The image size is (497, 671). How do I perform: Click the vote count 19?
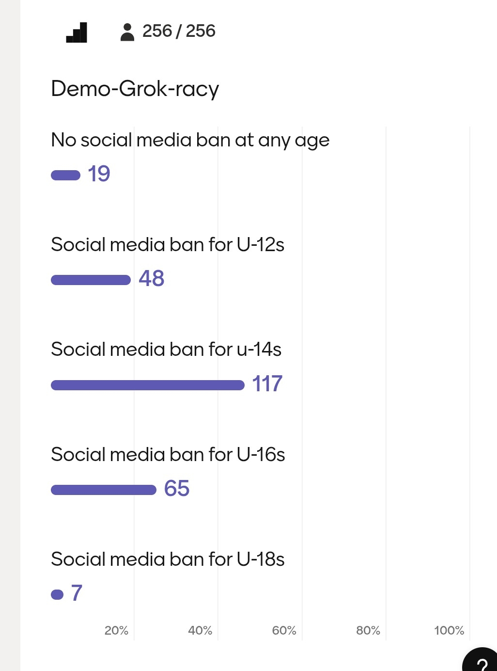pos(99,174)
